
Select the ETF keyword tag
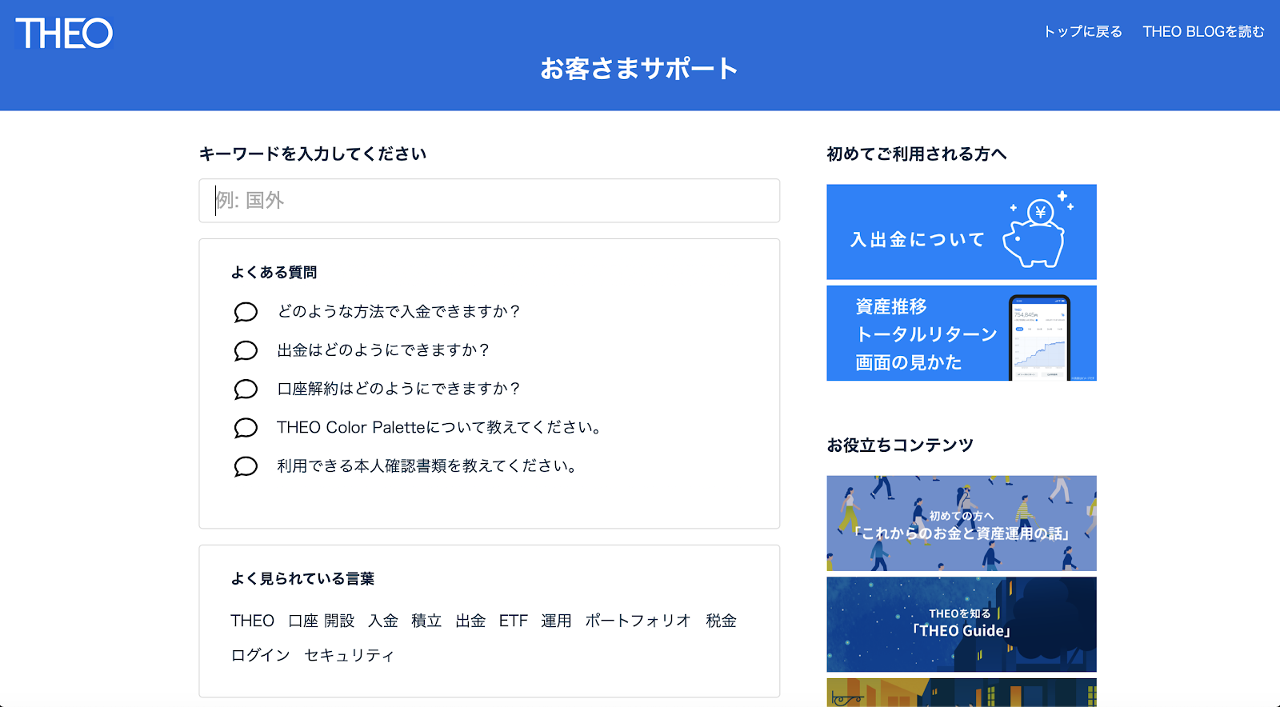(x=514, y=621)
